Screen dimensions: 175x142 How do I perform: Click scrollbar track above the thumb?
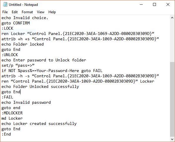[172, 41]
